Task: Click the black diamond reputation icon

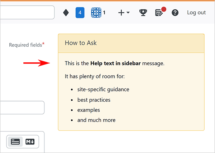Action: 66,13
